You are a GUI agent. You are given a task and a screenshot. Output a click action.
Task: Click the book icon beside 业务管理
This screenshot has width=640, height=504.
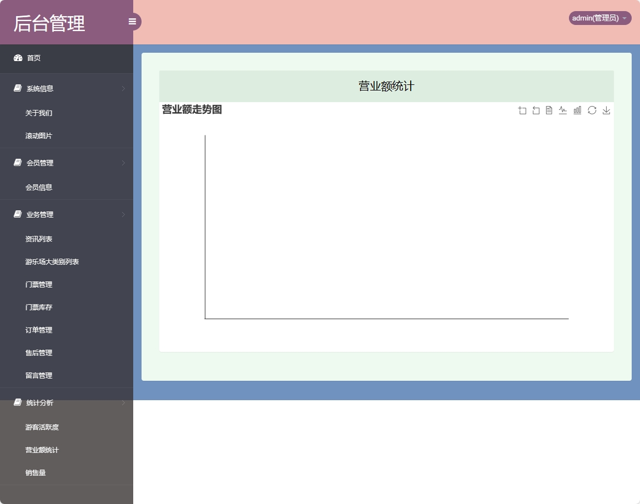pyautogui.click(x=16, y=214)
